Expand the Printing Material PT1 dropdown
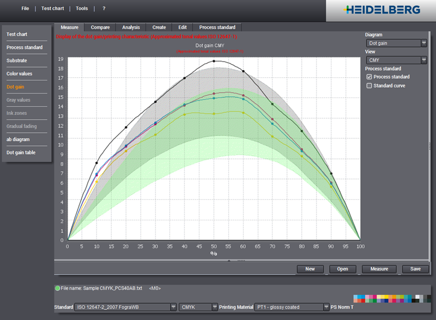The width and height of the screenshot is (436, 320). (x=292, y=307)
